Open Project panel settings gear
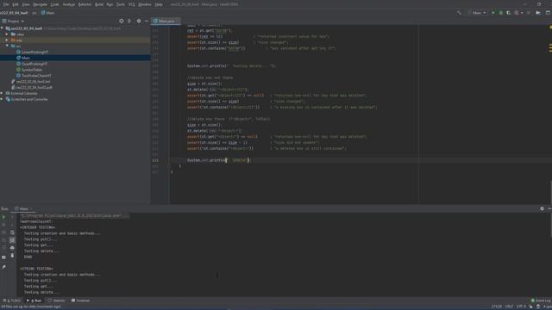The image size is (552, 310). pyautogui.click(x=139, y=21)
